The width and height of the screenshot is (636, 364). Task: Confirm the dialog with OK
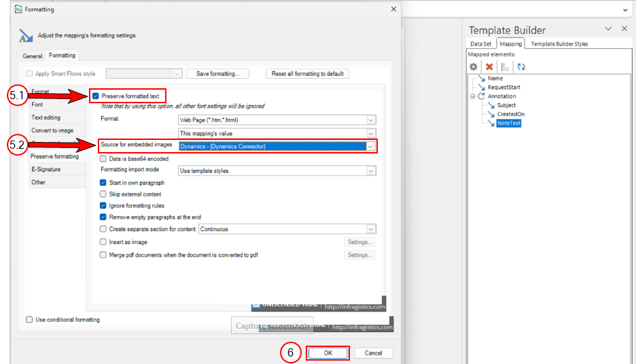click(x=328, y=353)
